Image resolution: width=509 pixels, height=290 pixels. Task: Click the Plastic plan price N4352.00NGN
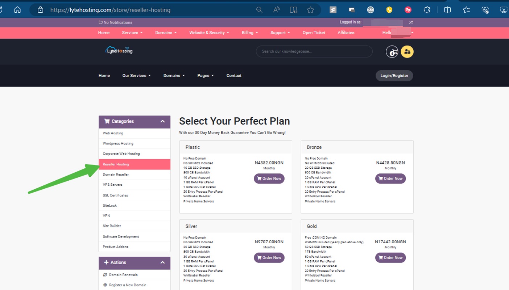(x=269, y=163)
